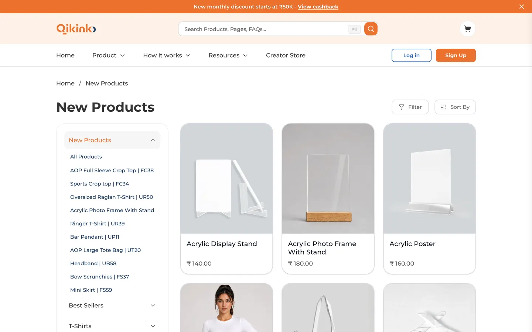The width and height of the screenshot is (532, 332).
Task: Click the orange search magnifier button
Action: pos(371,29)
